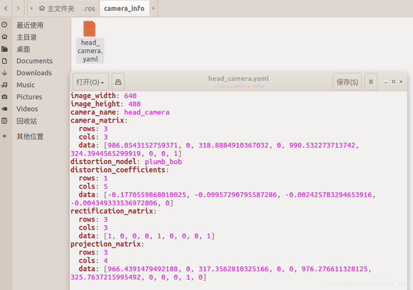Viewport: 413px width, 290px height.
Task: Click the plus icon beside 其他位置
Action: click(x=5, y=136)
